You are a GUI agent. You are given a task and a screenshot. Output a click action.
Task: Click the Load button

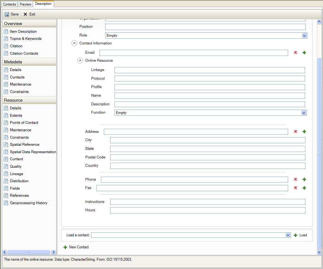[x=300, y=235]
